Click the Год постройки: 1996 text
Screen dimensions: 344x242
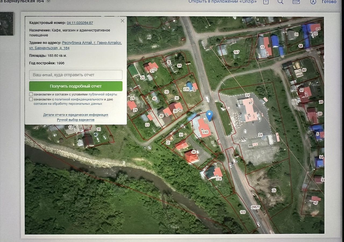coord(47,63)
